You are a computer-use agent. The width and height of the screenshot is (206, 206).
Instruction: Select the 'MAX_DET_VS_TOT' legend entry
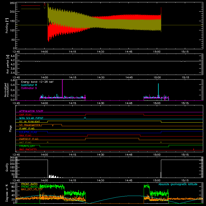[x=32, y=190]
